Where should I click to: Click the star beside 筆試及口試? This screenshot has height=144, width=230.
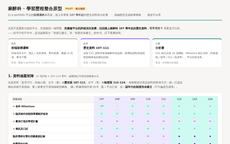pyautogui.click(x=14, y=129)
